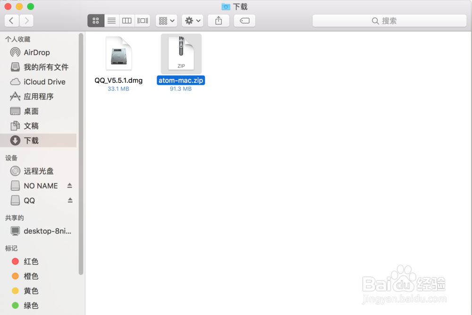The image size is (472, 315).
Task: Open the item arrangement dropdown
Action: [x=166, y=20]
